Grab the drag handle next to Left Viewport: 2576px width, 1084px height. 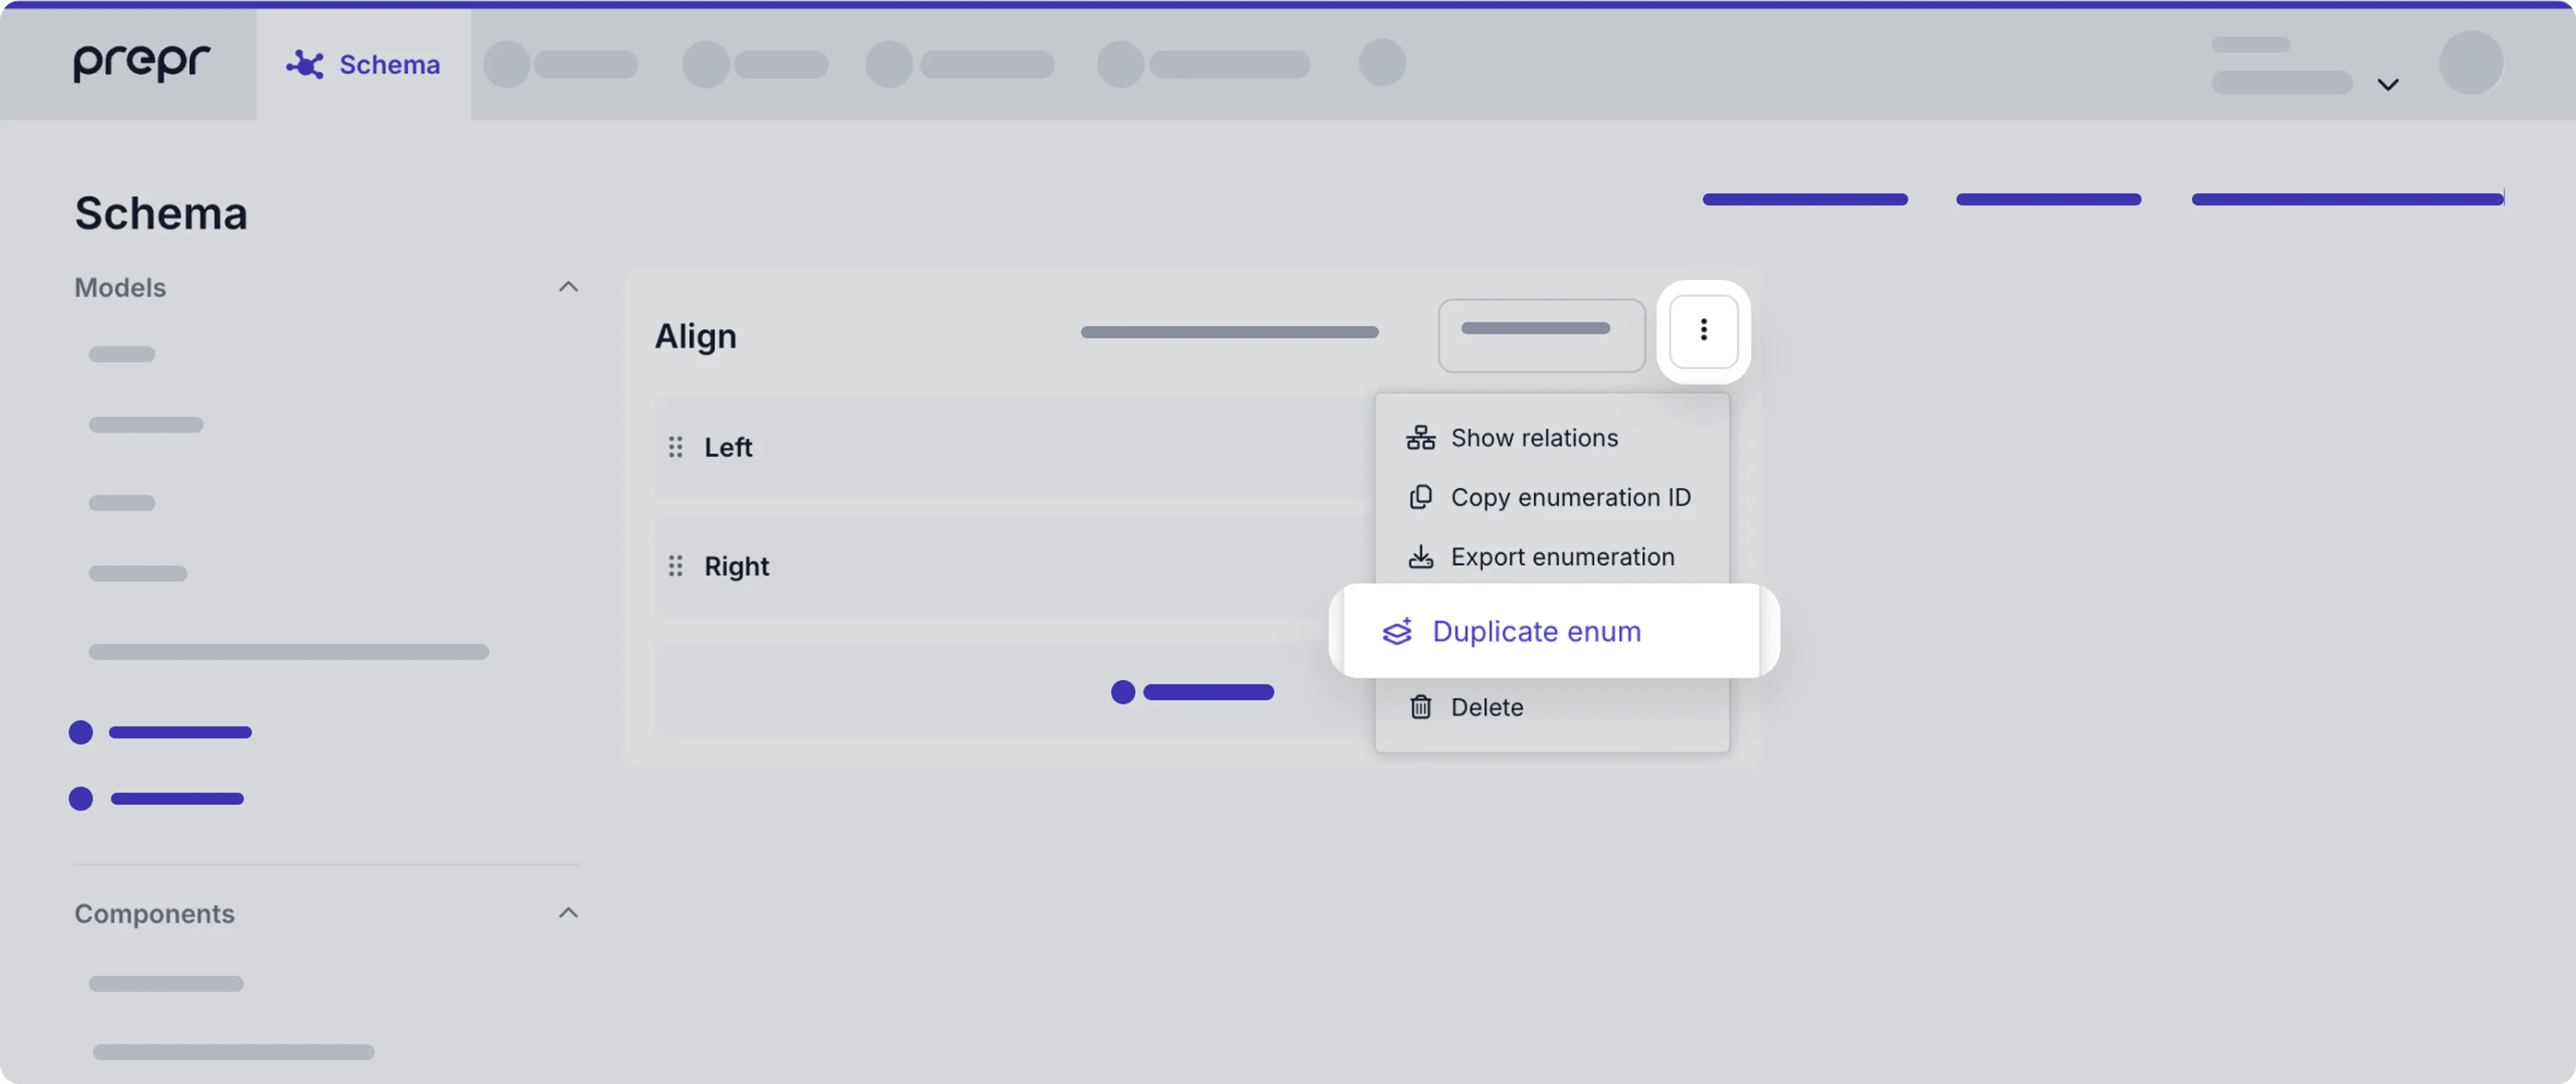676,446
